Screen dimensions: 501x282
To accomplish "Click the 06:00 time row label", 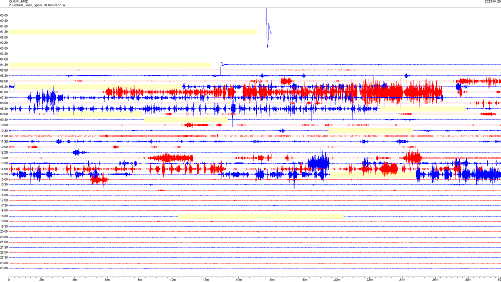I will [4, 81].
